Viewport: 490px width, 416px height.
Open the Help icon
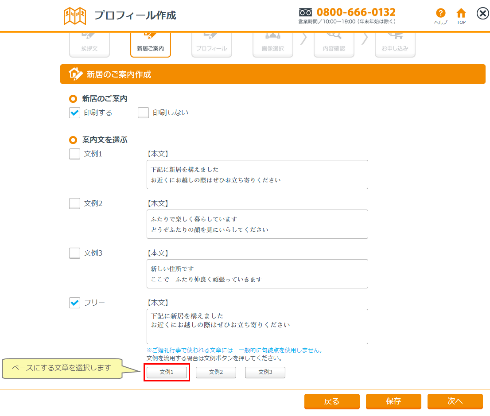[440, 16]
